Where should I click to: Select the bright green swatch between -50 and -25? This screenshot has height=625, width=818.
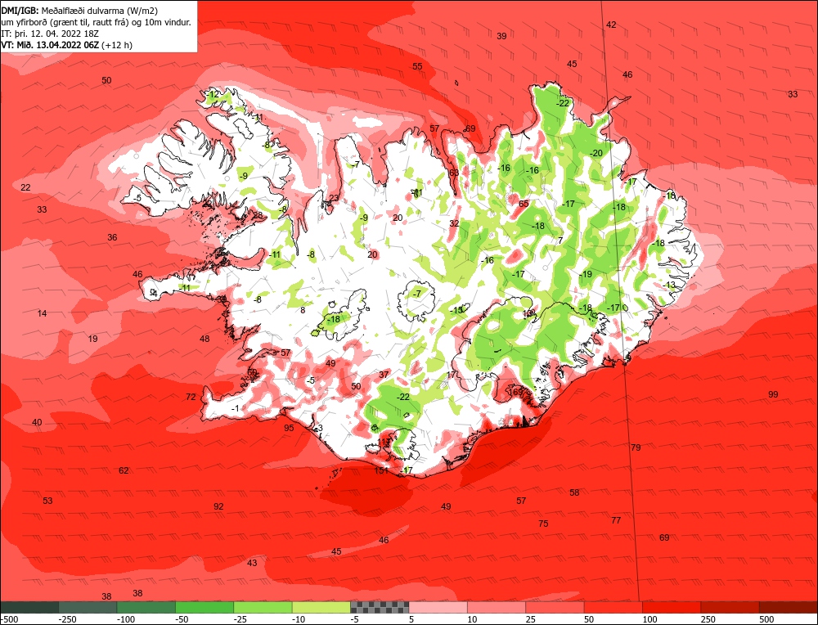click(205, 607)
